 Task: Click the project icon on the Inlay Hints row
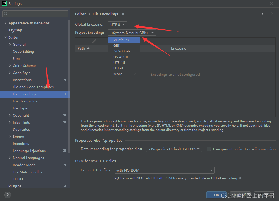pos(64,122)
